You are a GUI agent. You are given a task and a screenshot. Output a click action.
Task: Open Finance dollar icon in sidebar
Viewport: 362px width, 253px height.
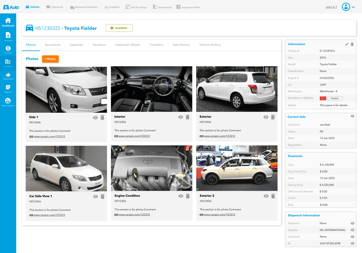(x=8, y=50)
